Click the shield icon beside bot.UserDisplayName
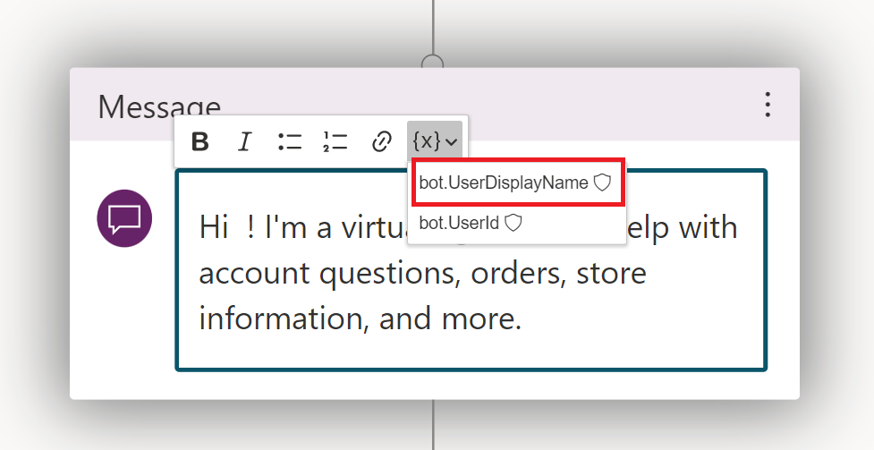 [x=602, y=183]
